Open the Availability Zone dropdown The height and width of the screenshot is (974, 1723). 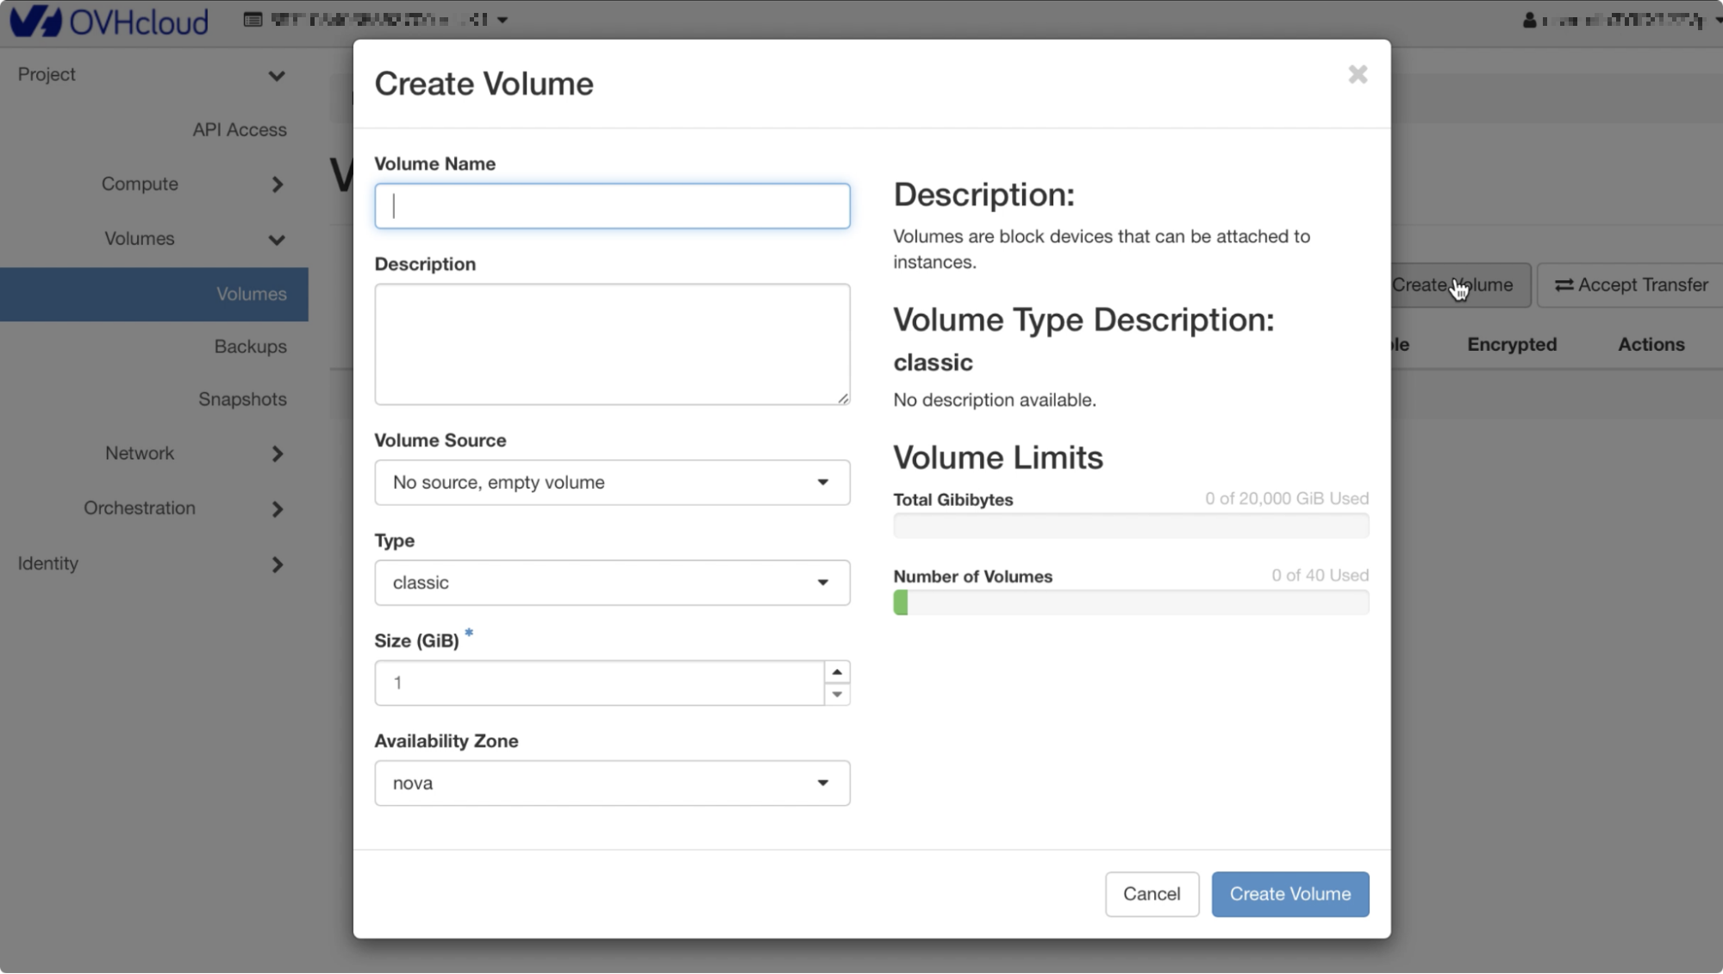(612, 784)
